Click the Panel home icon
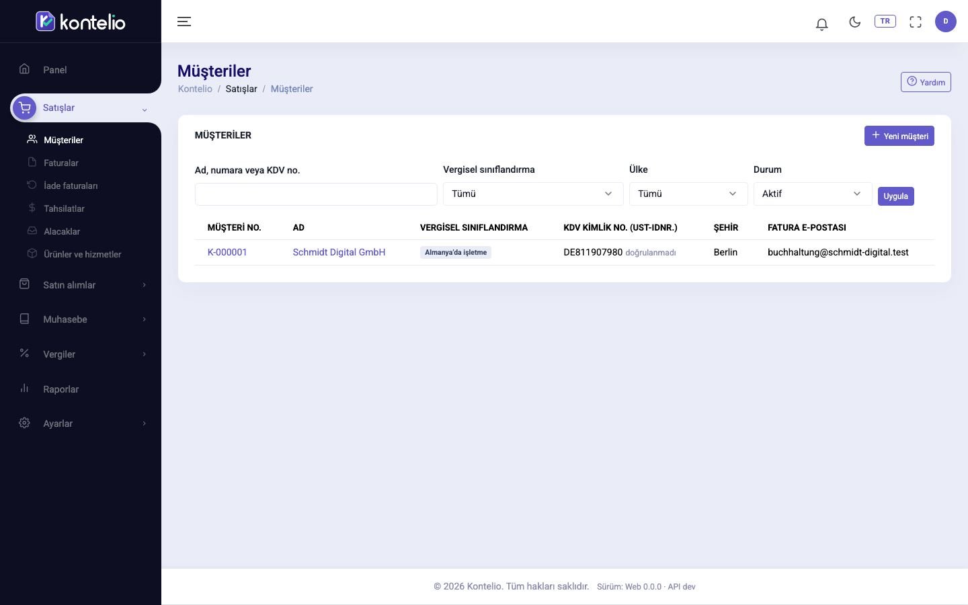968x605 pixels. click(x=24, y=69)
